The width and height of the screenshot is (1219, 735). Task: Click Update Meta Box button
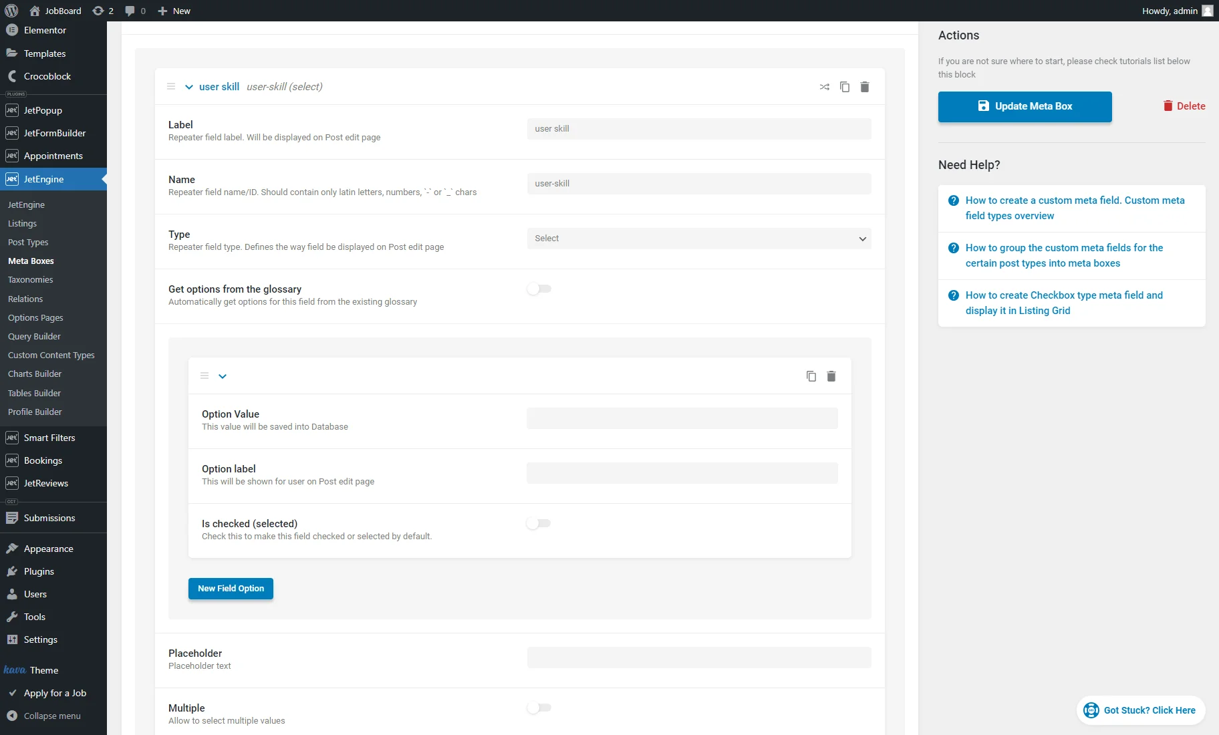click(x=1025, y=107)
